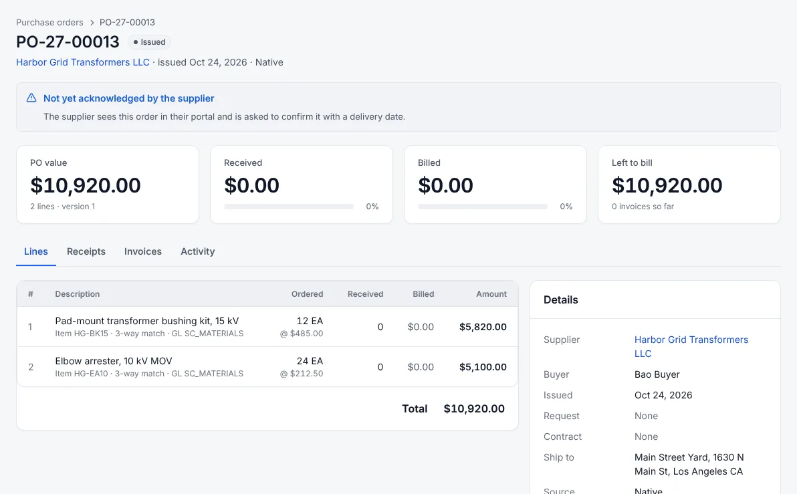
Task: Click the Ordered column header
Action: [x=307, y=293]
